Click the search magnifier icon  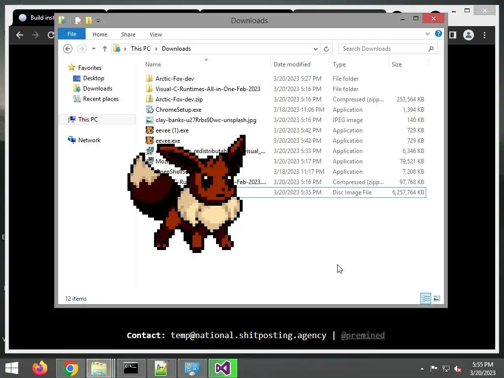tap(431, 49)
